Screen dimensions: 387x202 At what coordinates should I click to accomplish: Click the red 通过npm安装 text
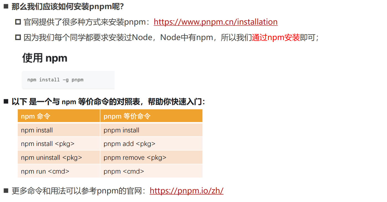click(x=276, y=38)
